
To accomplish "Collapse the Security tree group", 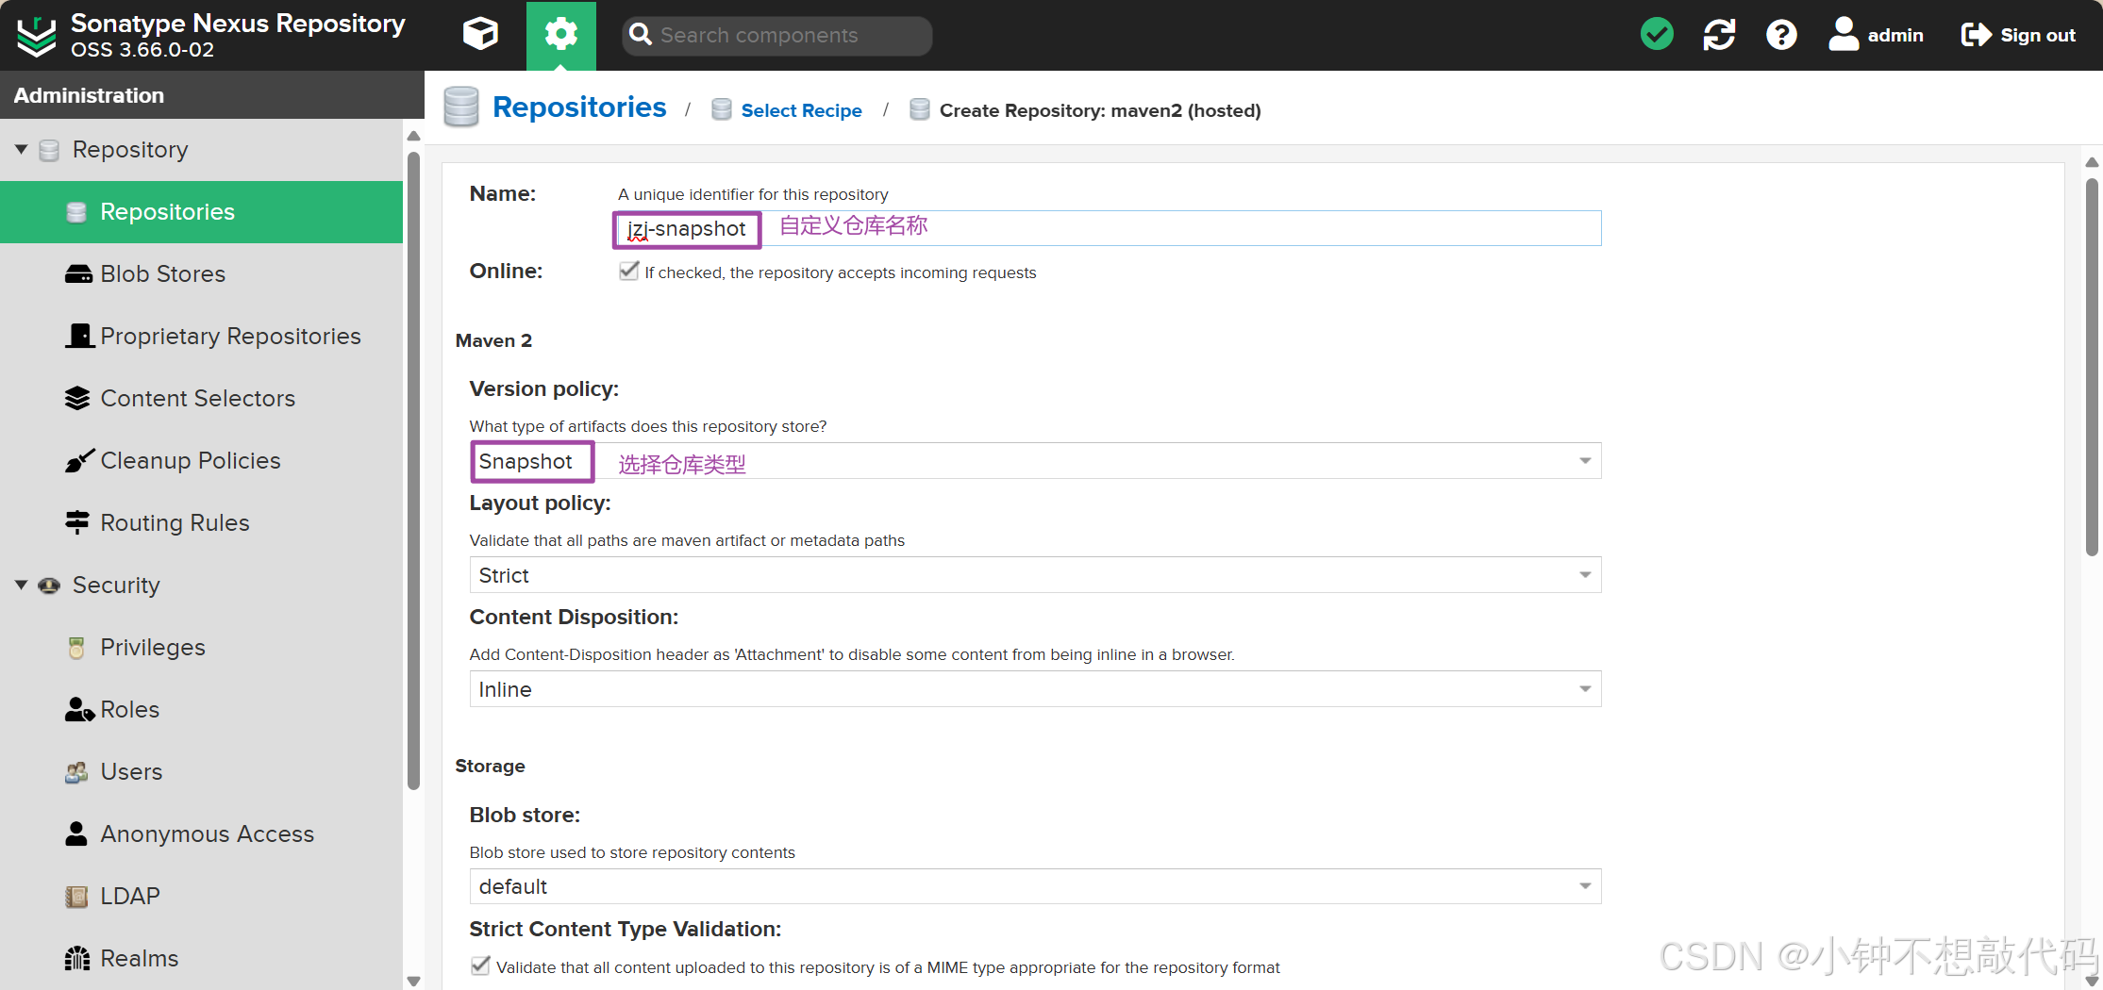I will coord(22,586).
